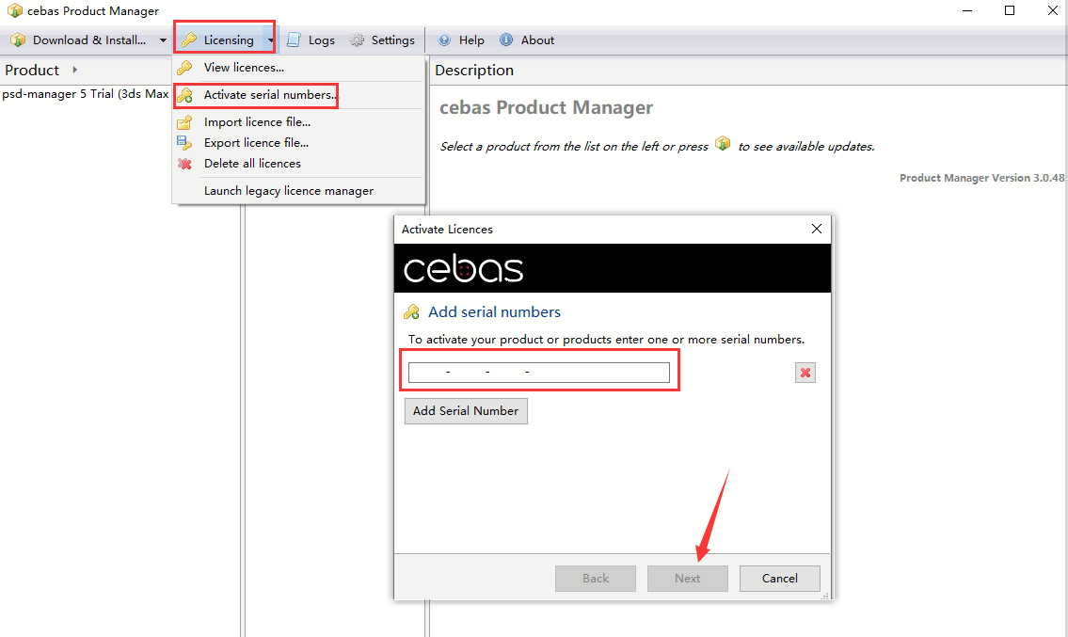
Task: Click the Delete all licences red icon
Action: [185, 164]
